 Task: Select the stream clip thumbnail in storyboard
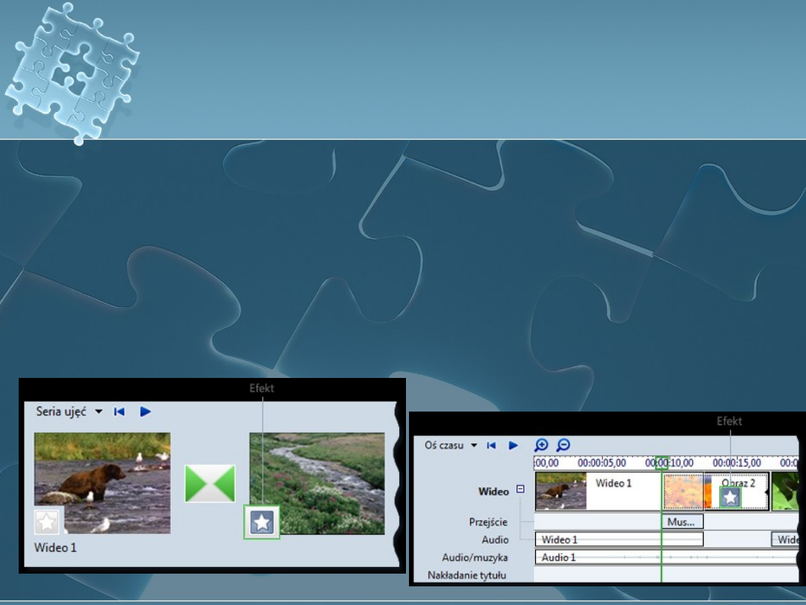point(317,483)
